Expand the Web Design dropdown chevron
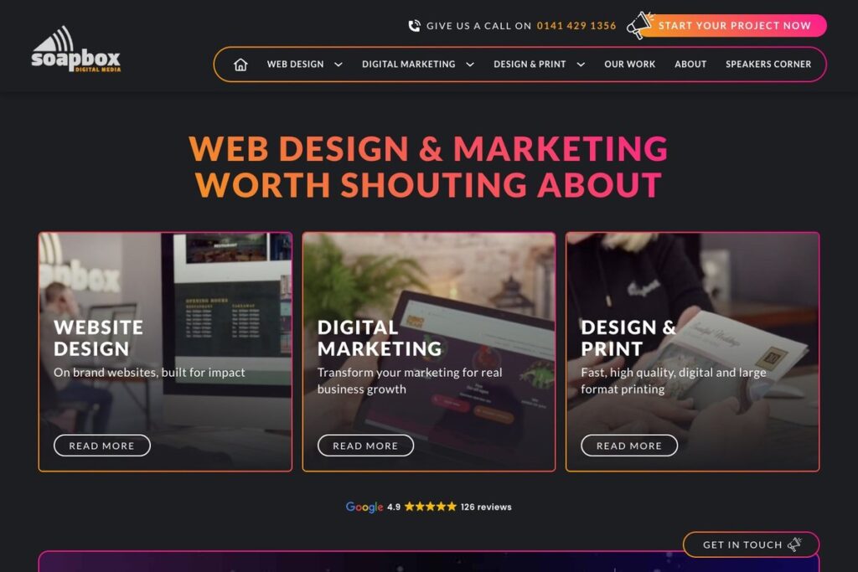The width and height of the screenshot is (858, 572). [x=339, y=64]
